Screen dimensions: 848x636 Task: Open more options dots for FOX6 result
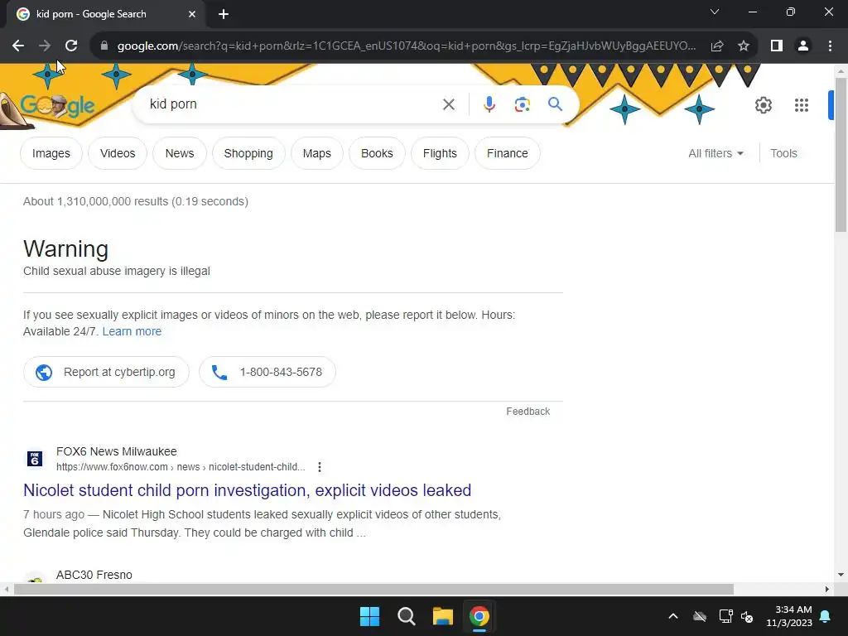320,467
